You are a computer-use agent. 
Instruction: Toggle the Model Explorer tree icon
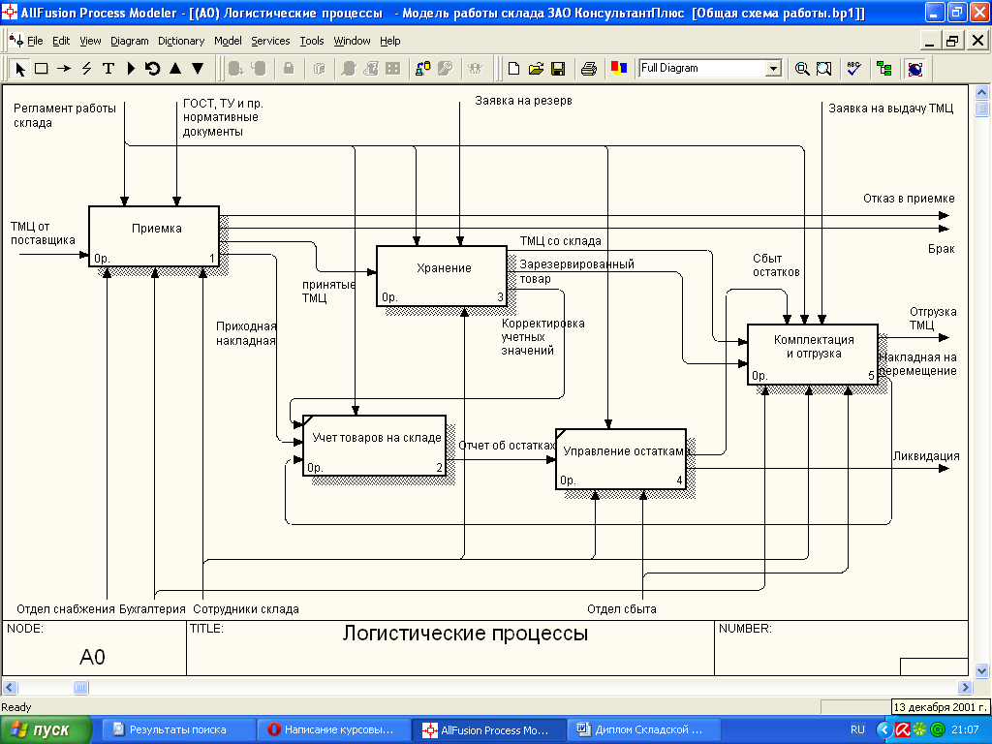coord(884,69)
